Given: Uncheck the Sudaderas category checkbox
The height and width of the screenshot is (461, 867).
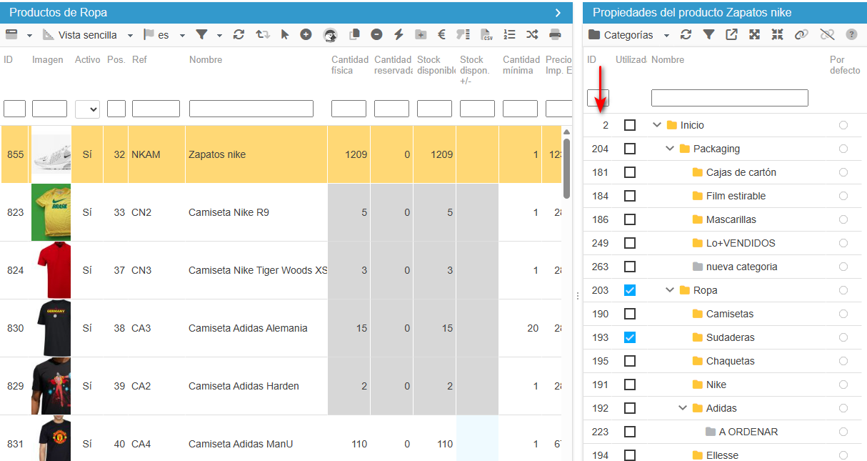Looking at the screenshot, I should (630, 337).
